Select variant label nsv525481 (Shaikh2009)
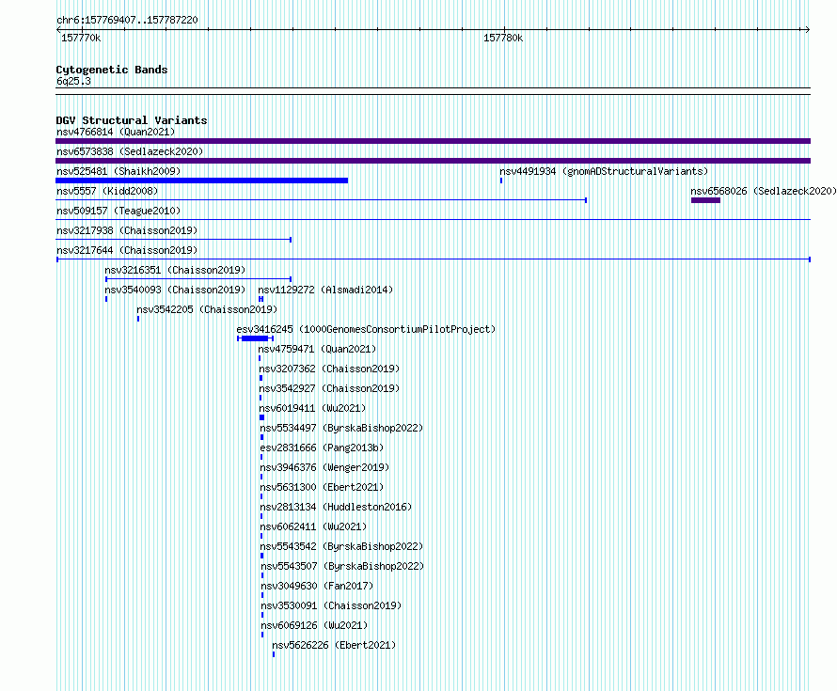This screenshot has width=837, height=691. [118, 171]
